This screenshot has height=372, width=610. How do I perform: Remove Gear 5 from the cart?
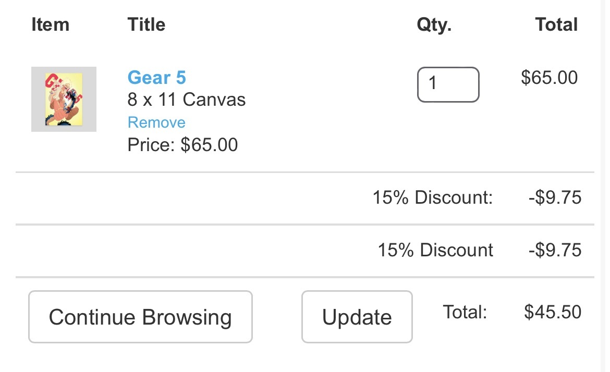156,122
